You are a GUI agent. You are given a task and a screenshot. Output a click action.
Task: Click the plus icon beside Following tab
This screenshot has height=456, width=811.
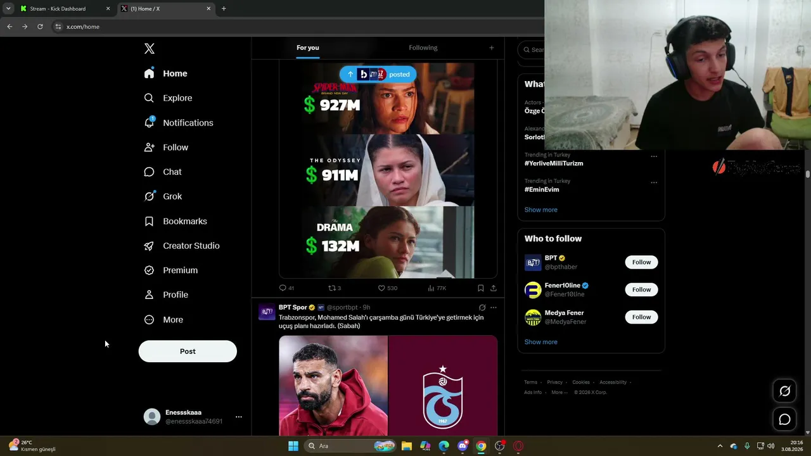pyautogui.click(x=491, y=47)
